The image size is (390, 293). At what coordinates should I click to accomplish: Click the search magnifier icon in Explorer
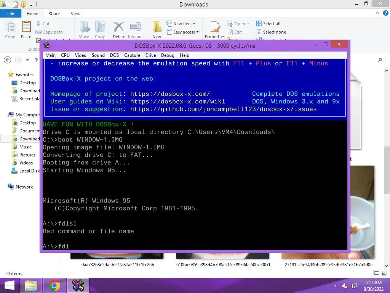(380, 60)
